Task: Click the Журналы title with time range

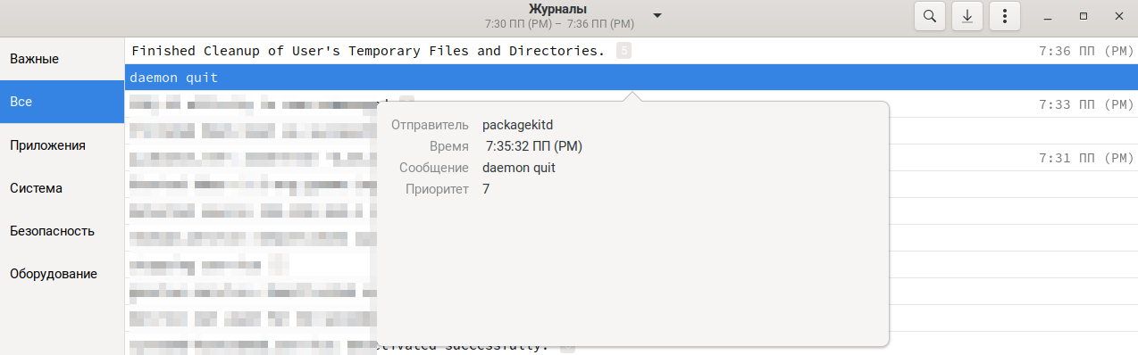Action: pos(558,16)
